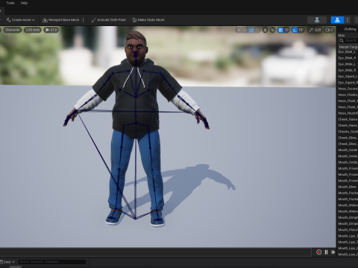Select morph target Nose_Nostrils row
This screenshot has height=268, width=358.
point(348,113)
